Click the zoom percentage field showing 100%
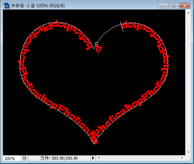This screenshot has height=164, width=194. (11, 158)
